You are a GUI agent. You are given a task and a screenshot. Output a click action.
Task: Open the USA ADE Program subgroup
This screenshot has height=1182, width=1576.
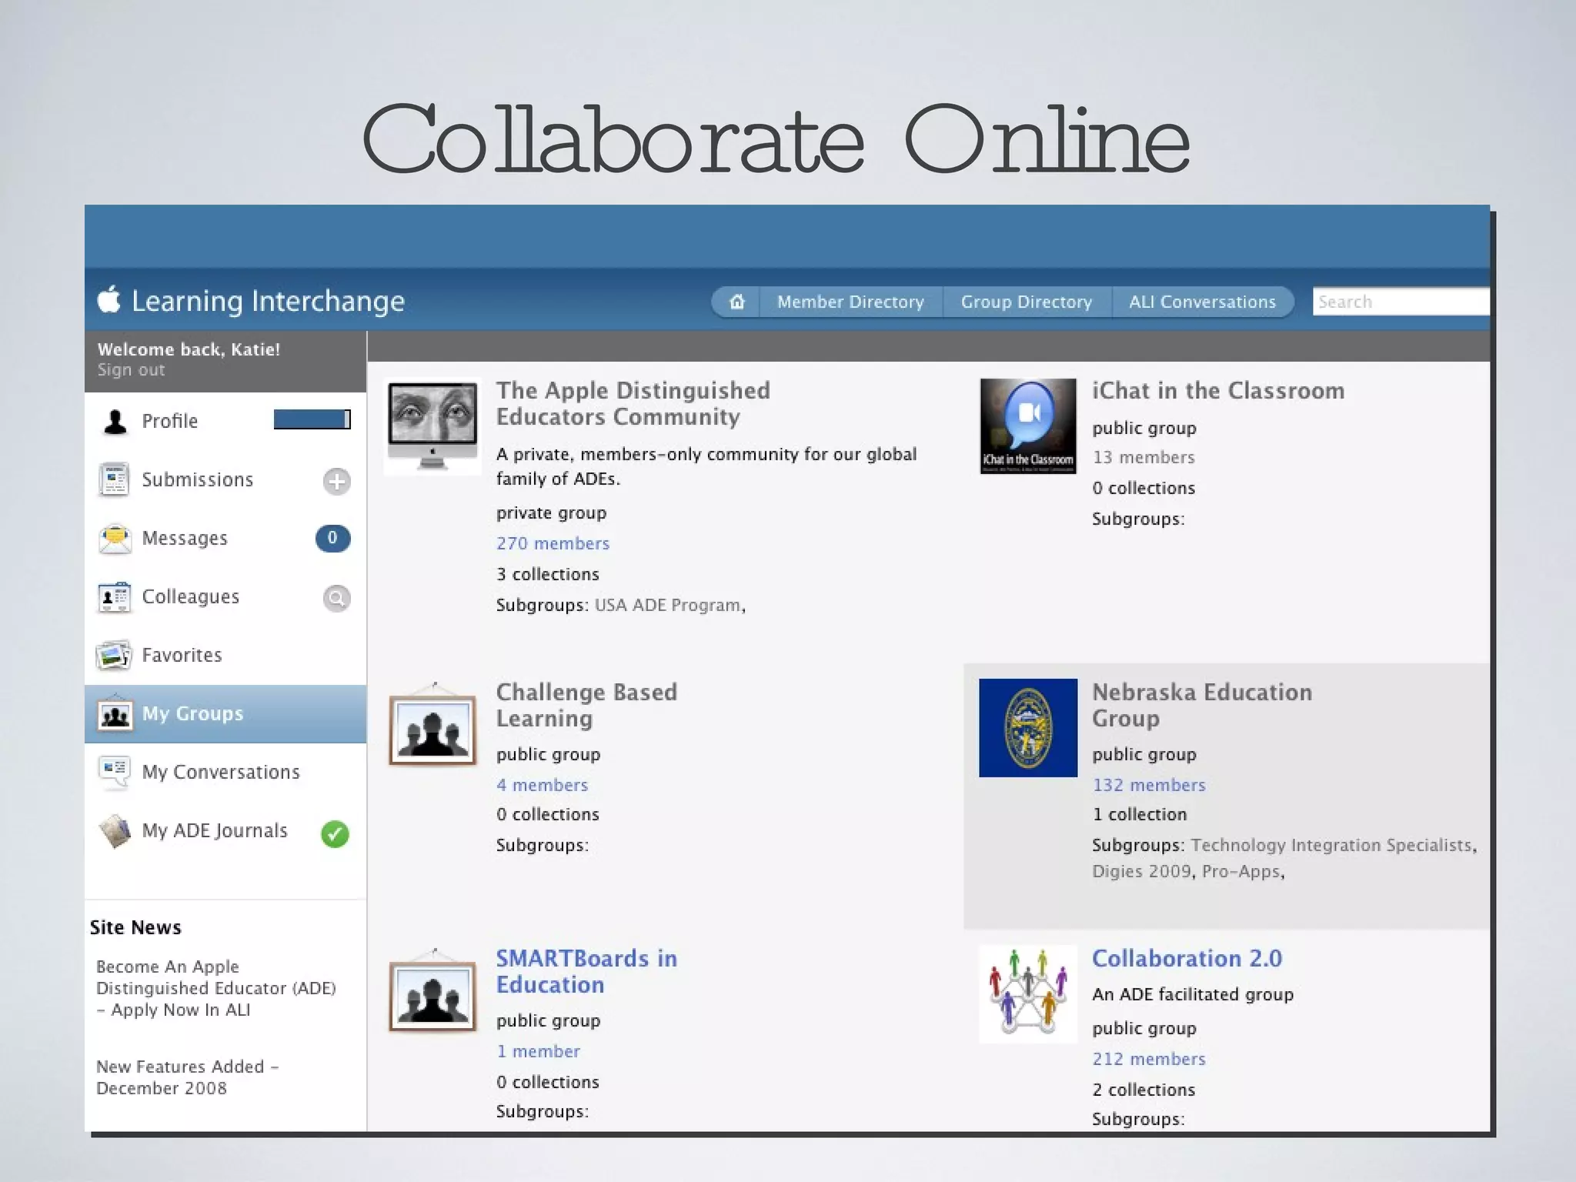pos(669,605)
